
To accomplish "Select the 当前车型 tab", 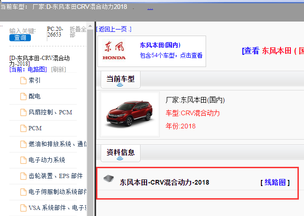I will pyautogui.click(x=120, y=80).
